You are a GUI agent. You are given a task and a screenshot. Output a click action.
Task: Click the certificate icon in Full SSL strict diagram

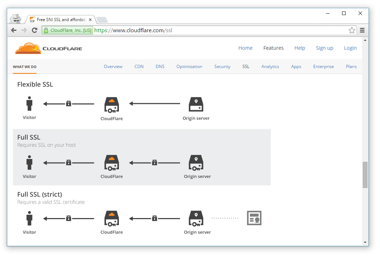[254, 218]
